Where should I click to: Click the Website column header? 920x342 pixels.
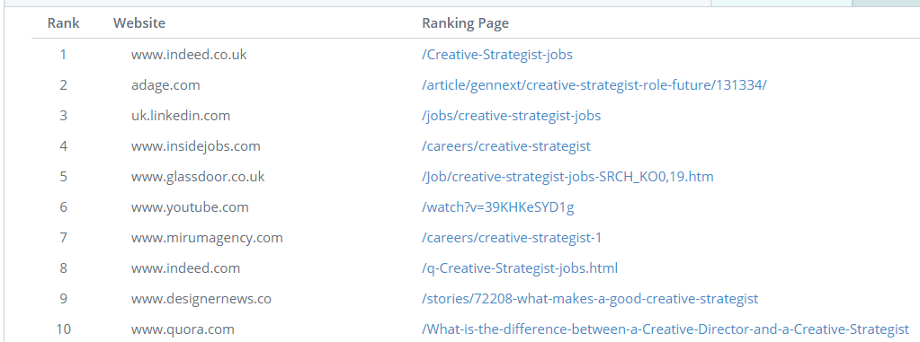pyautogui.click(x=139, y=23)
